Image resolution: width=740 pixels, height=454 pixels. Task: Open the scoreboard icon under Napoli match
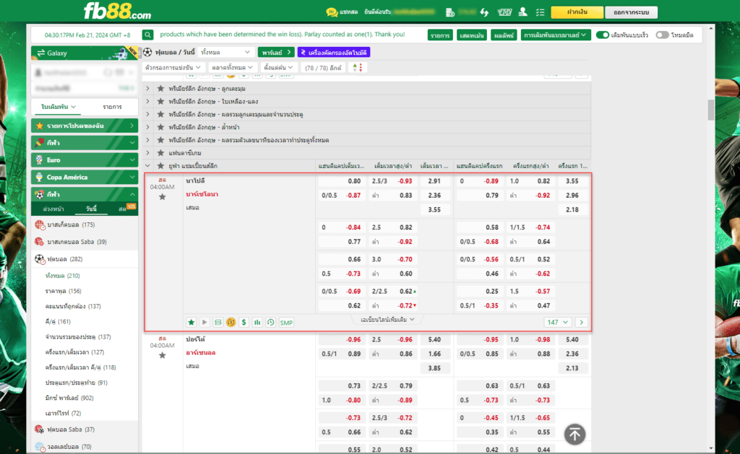pyautogui.click(x=218, y=323)
